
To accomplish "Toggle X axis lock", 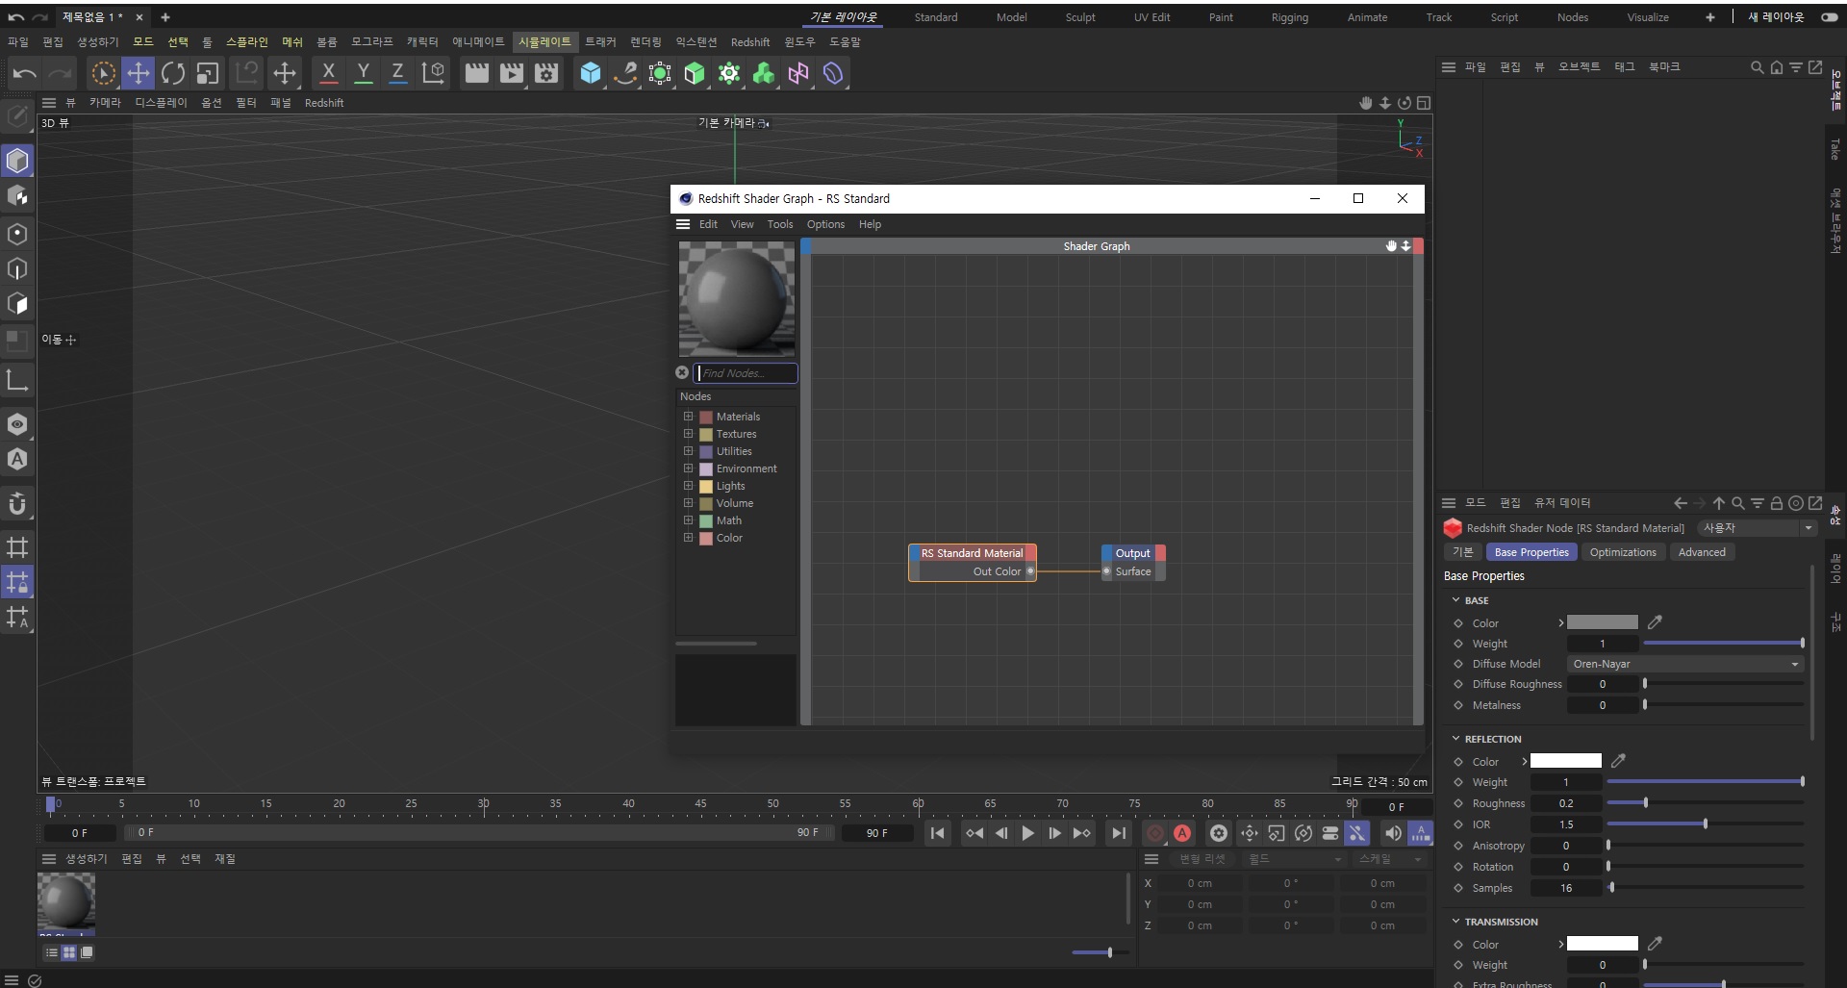I will [328, 73].
